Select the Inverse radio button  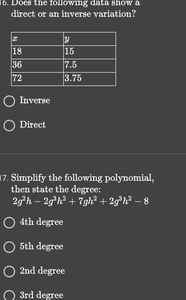pyautogui.click(x=10, y=100)
